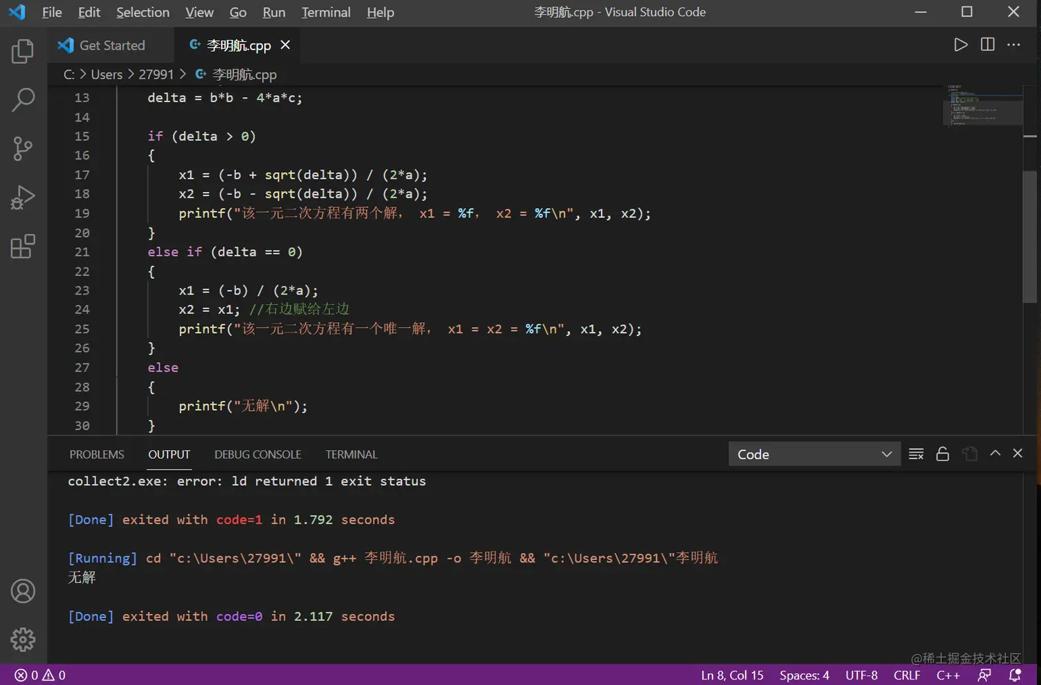Open the View menu
This screenshot has width=1041, height=685.
[x=199, y=12]
